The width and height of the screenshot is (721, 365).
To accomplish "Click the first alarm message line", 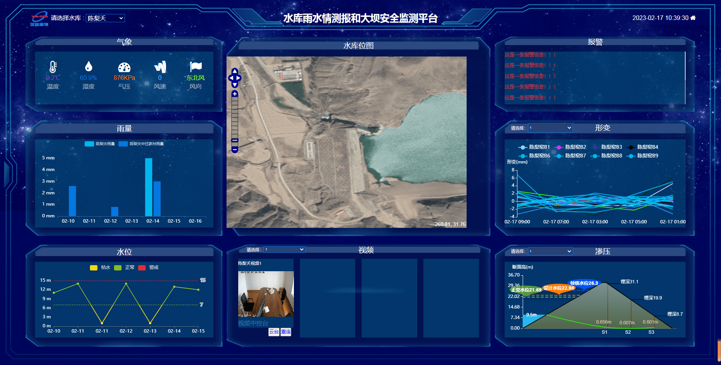I will point(530,55).
